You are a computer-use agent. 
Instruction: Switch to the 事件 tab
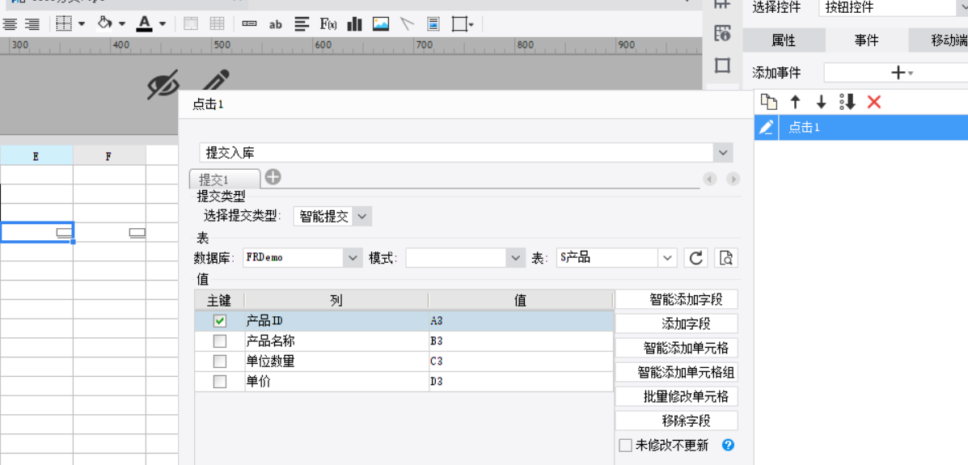click(866, 40)
